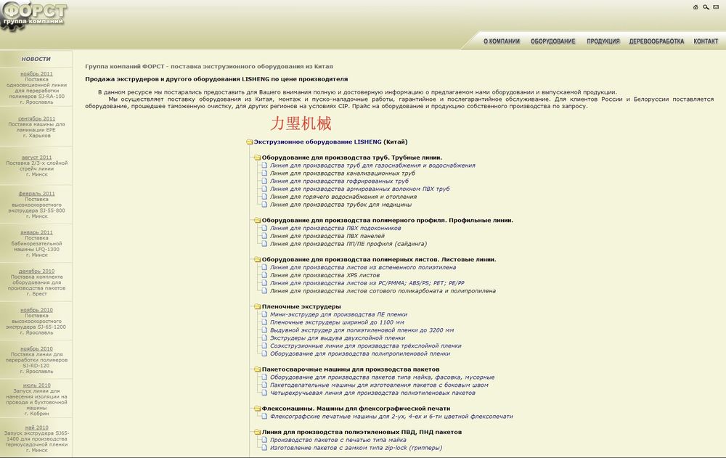Click page icon beside ПВХ подоконников line
This screenshot has width=726, height=458.
point(264,229)
